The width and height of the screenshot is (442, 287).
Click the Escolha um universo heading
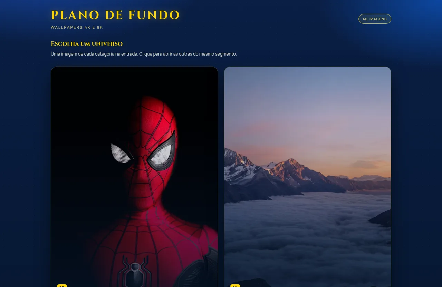[x=87, y=44]
